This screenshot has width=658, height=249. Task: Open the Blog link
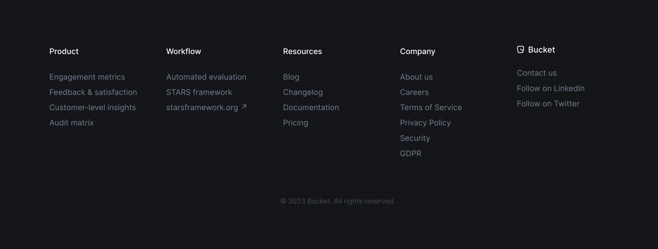(x=291, y=77)
